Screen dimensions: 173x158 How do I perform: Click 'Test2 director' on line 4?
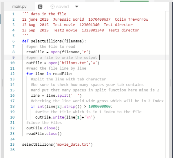click(124, 30)
